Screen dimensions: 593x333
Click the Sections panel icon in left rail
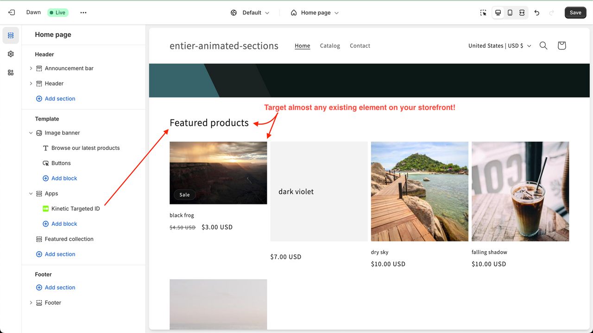[x=11, y=35]
